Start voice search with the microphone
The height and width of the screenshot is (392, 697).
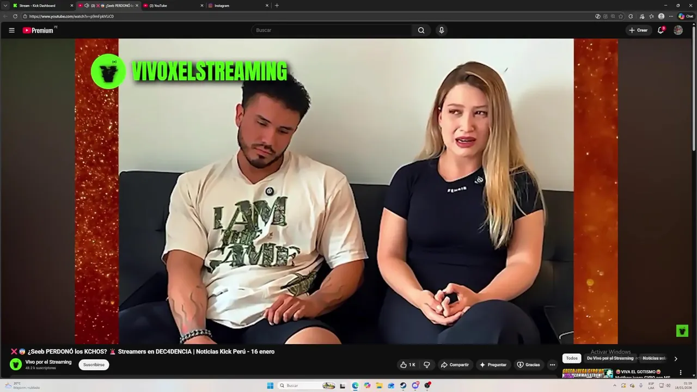coord(442,30)
